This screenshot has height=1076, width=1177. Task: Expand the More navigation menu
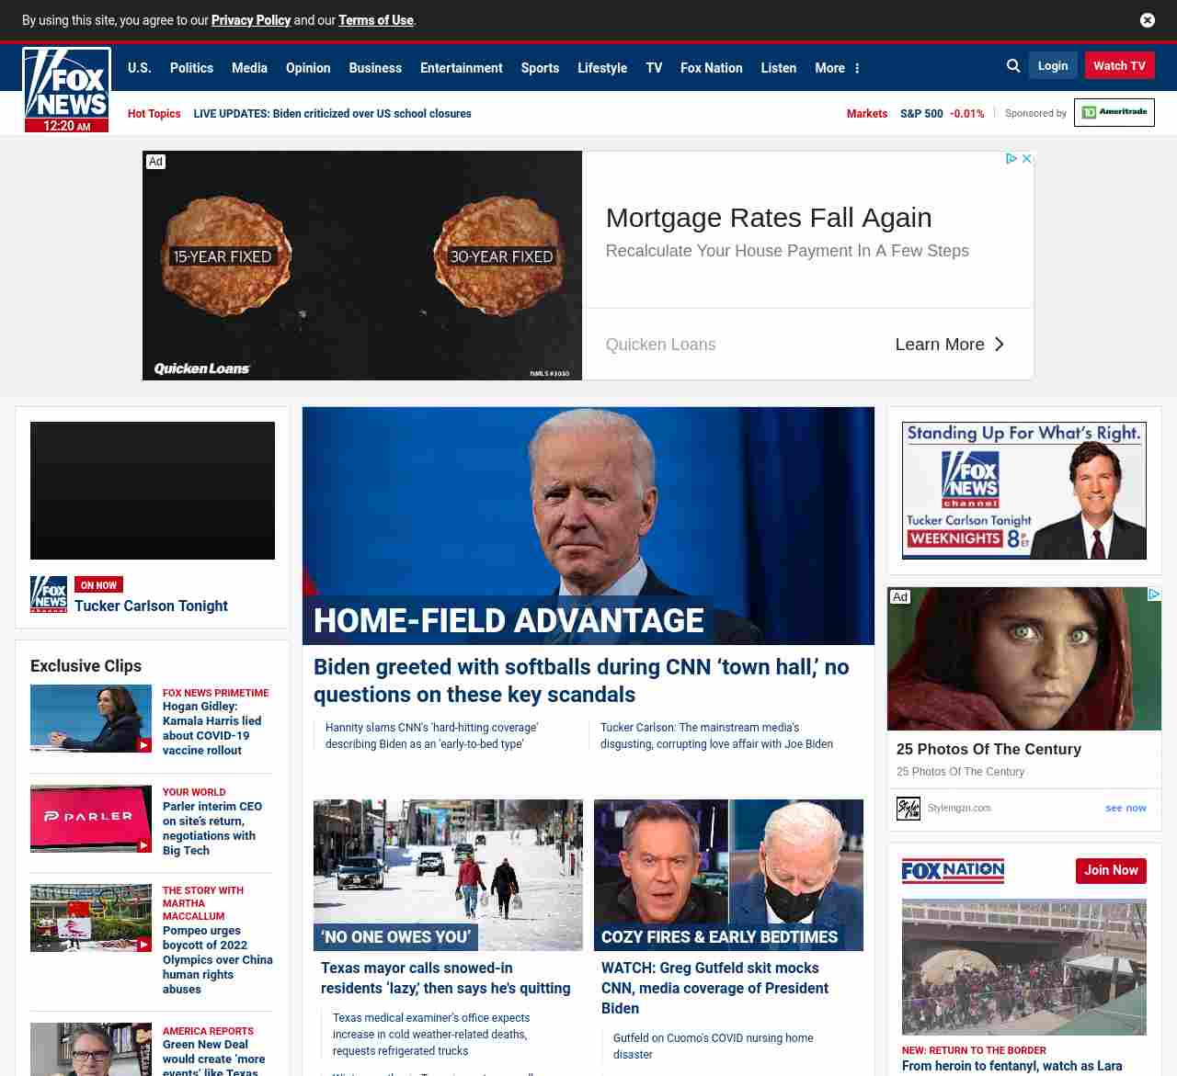[837, 68]
